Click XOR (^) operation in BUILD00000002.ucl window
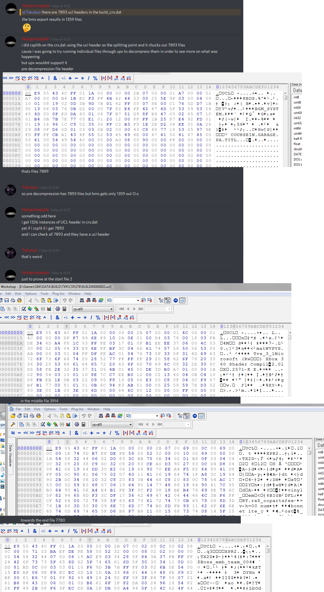Image resolution: width=324 pixels, height=592 pixels. pos(45,317)
